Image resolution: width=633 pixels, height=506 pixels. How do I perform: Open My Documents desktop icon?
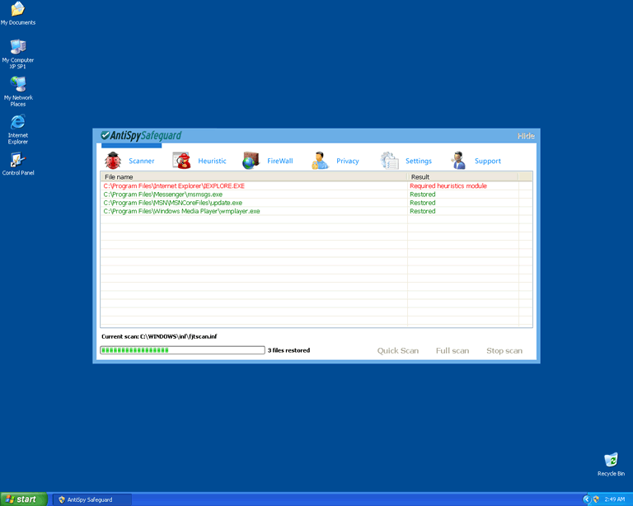(x=17, y=10)
